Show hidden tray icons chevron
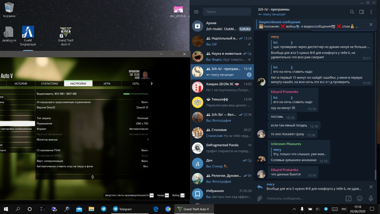380x214 pixels. coord(294,209)
